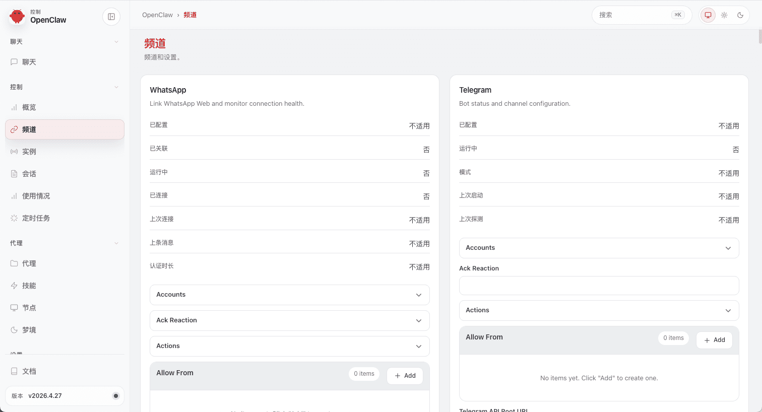762x412 pixels.
Task: Go to 节点 in sidebar
Action: 65,308
